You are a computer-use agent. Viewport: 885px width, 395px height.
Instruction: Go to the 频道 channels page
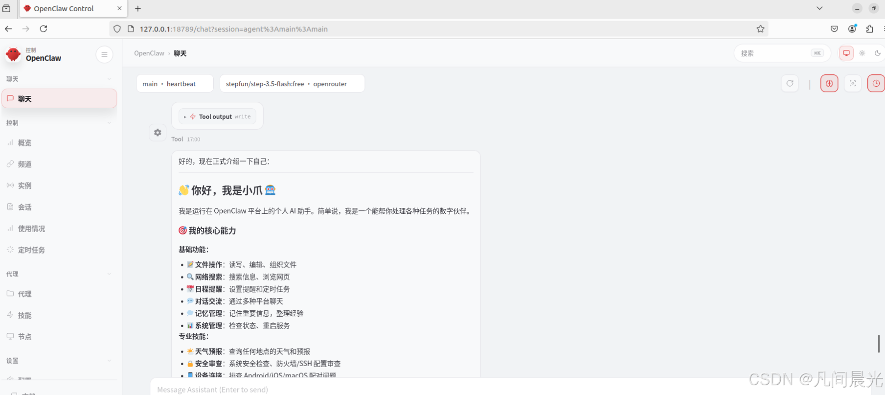pyautogui.click(x=59, y=164)
